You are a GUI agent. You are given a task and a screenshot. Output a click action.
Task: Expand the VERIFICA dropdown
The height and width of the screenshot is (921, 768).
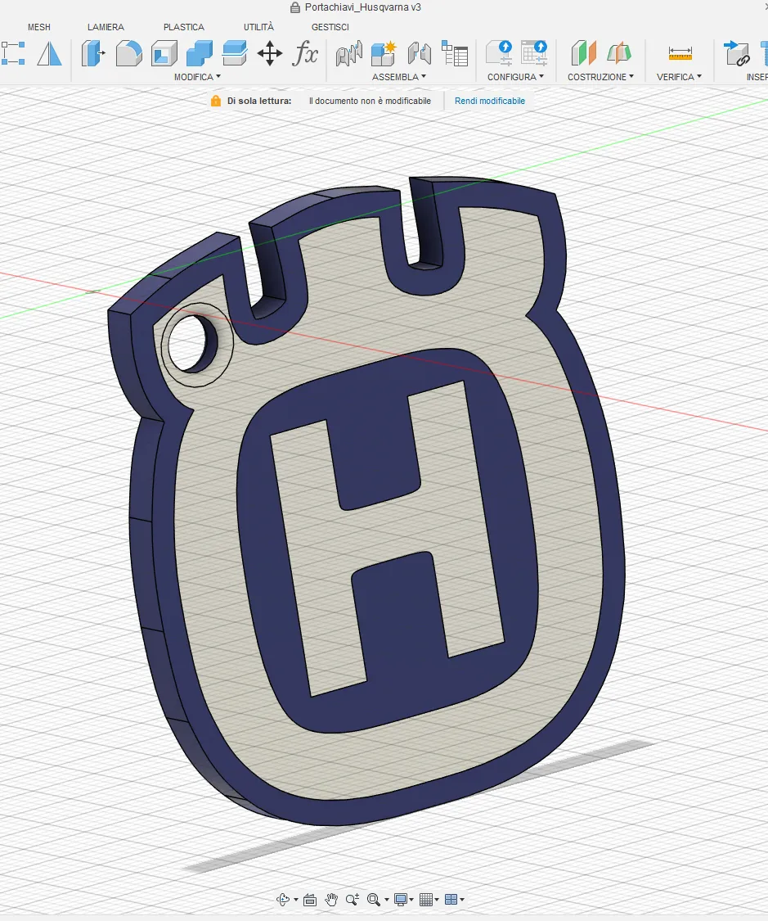[680, 77]
